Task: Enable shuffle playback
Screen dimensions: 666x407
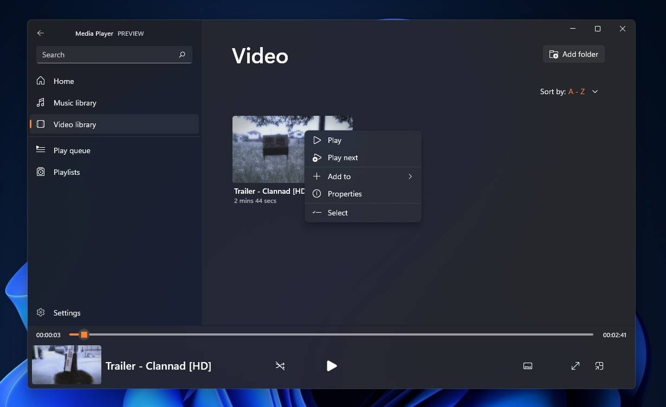Action: tap(280, 366)
